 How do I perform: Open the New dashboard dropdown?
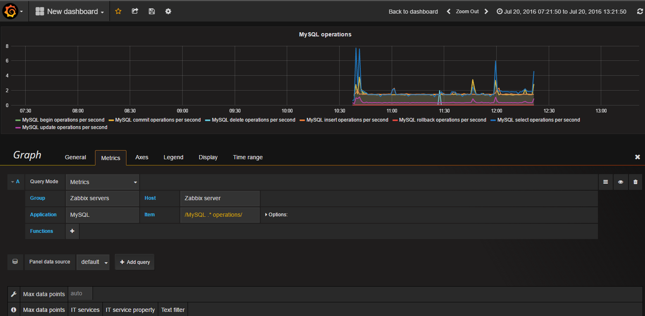pyautogui.click(x=69, y=12)
